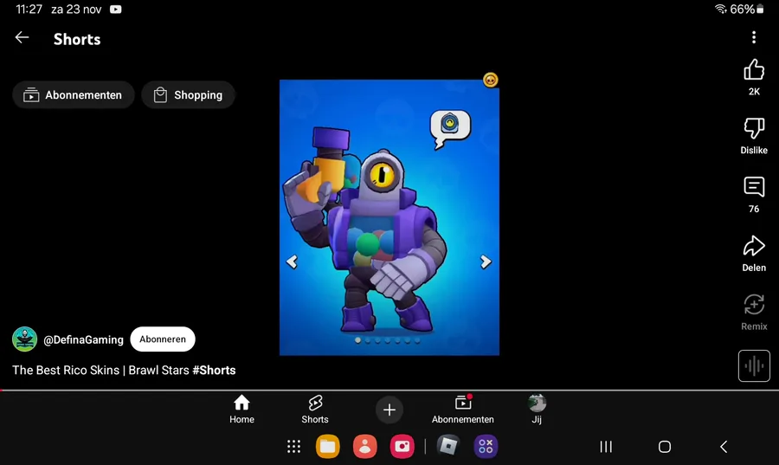Open Abonnementen filter chip
This screenshot has width=779, height=465.
pyautogui.click(x=74, y=95)
